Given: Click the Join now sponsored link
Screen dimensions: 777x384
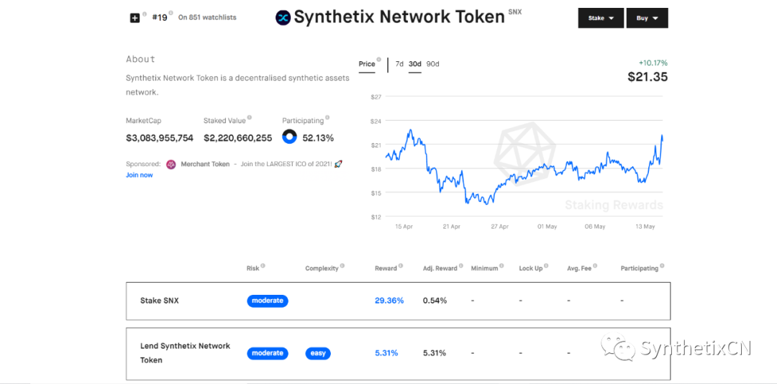Looking at the screenshot, I should (140, 175).
